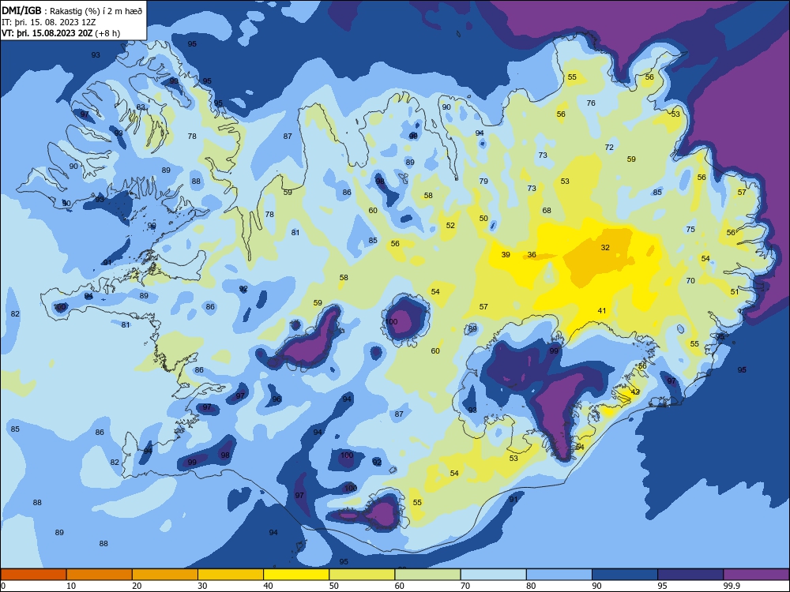Choose the 30–40 golden legend swatch
Image resolution: width=790 pixels, height=592 pixels.
(x=231, y=575)
